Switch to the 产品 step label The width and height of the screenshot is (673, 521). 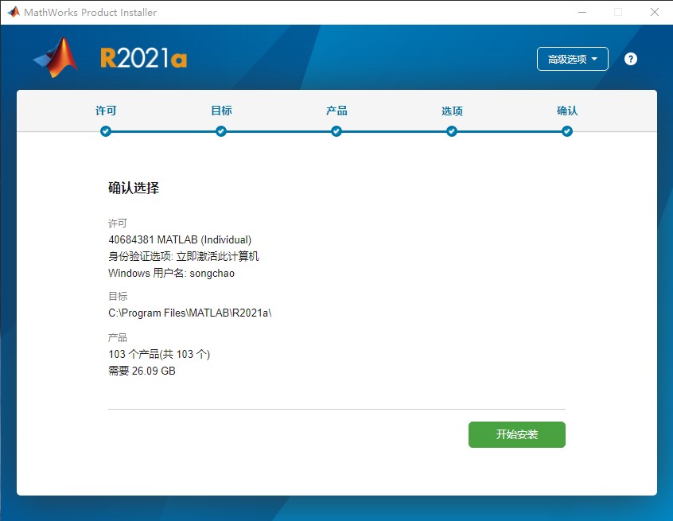[x=336, y=111]
